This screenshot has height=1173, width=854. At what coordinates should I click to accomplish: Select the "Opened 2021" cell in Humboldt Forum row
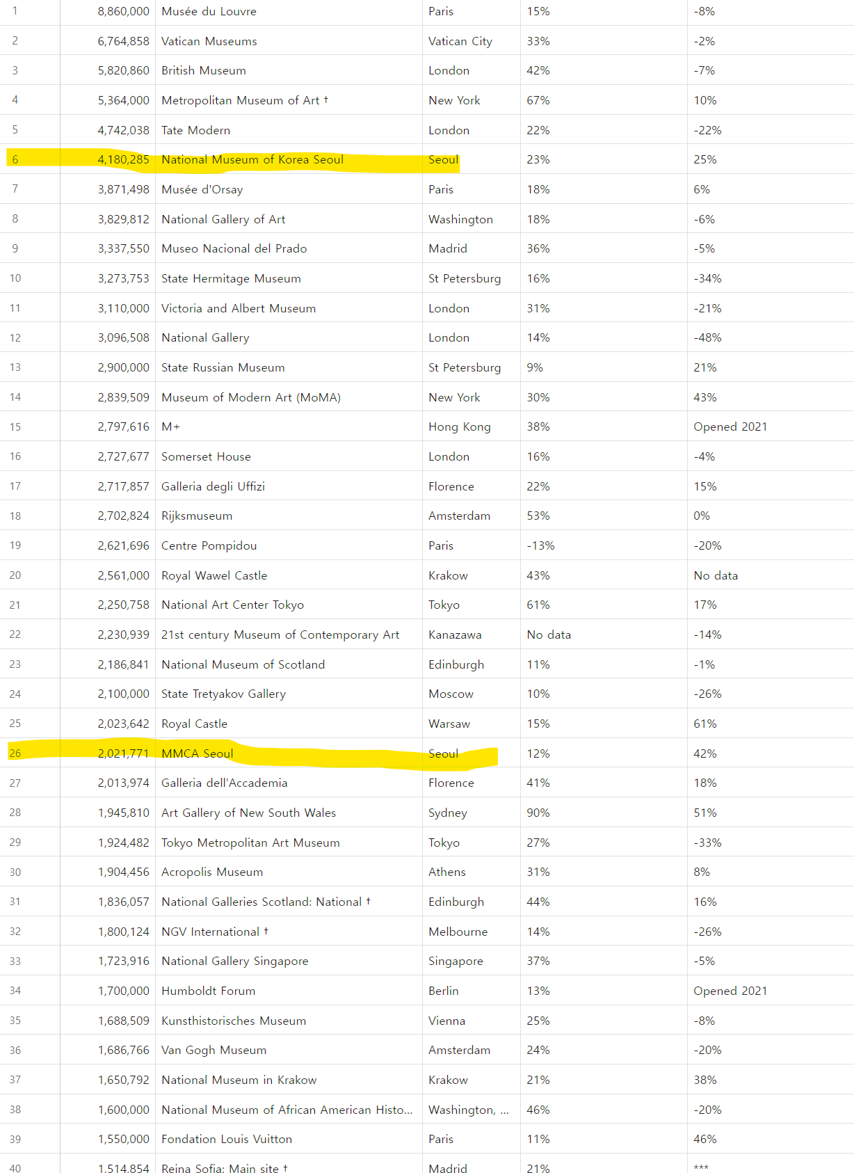click(730, 991)
